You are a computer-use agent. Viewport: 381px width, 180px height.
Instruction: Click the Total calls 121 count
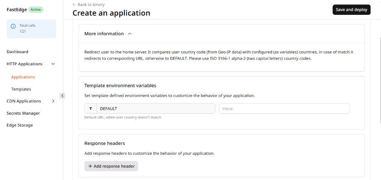point(23,31)
